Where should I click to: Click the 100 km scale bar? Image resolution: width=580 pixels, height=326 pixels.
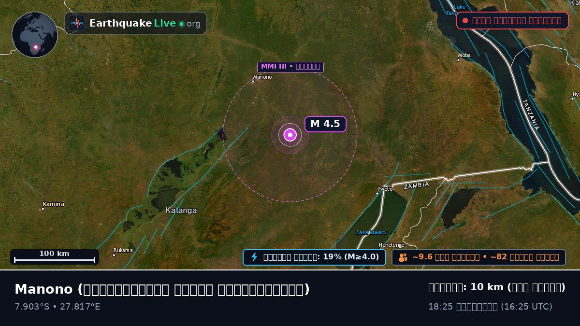[55, 257]
